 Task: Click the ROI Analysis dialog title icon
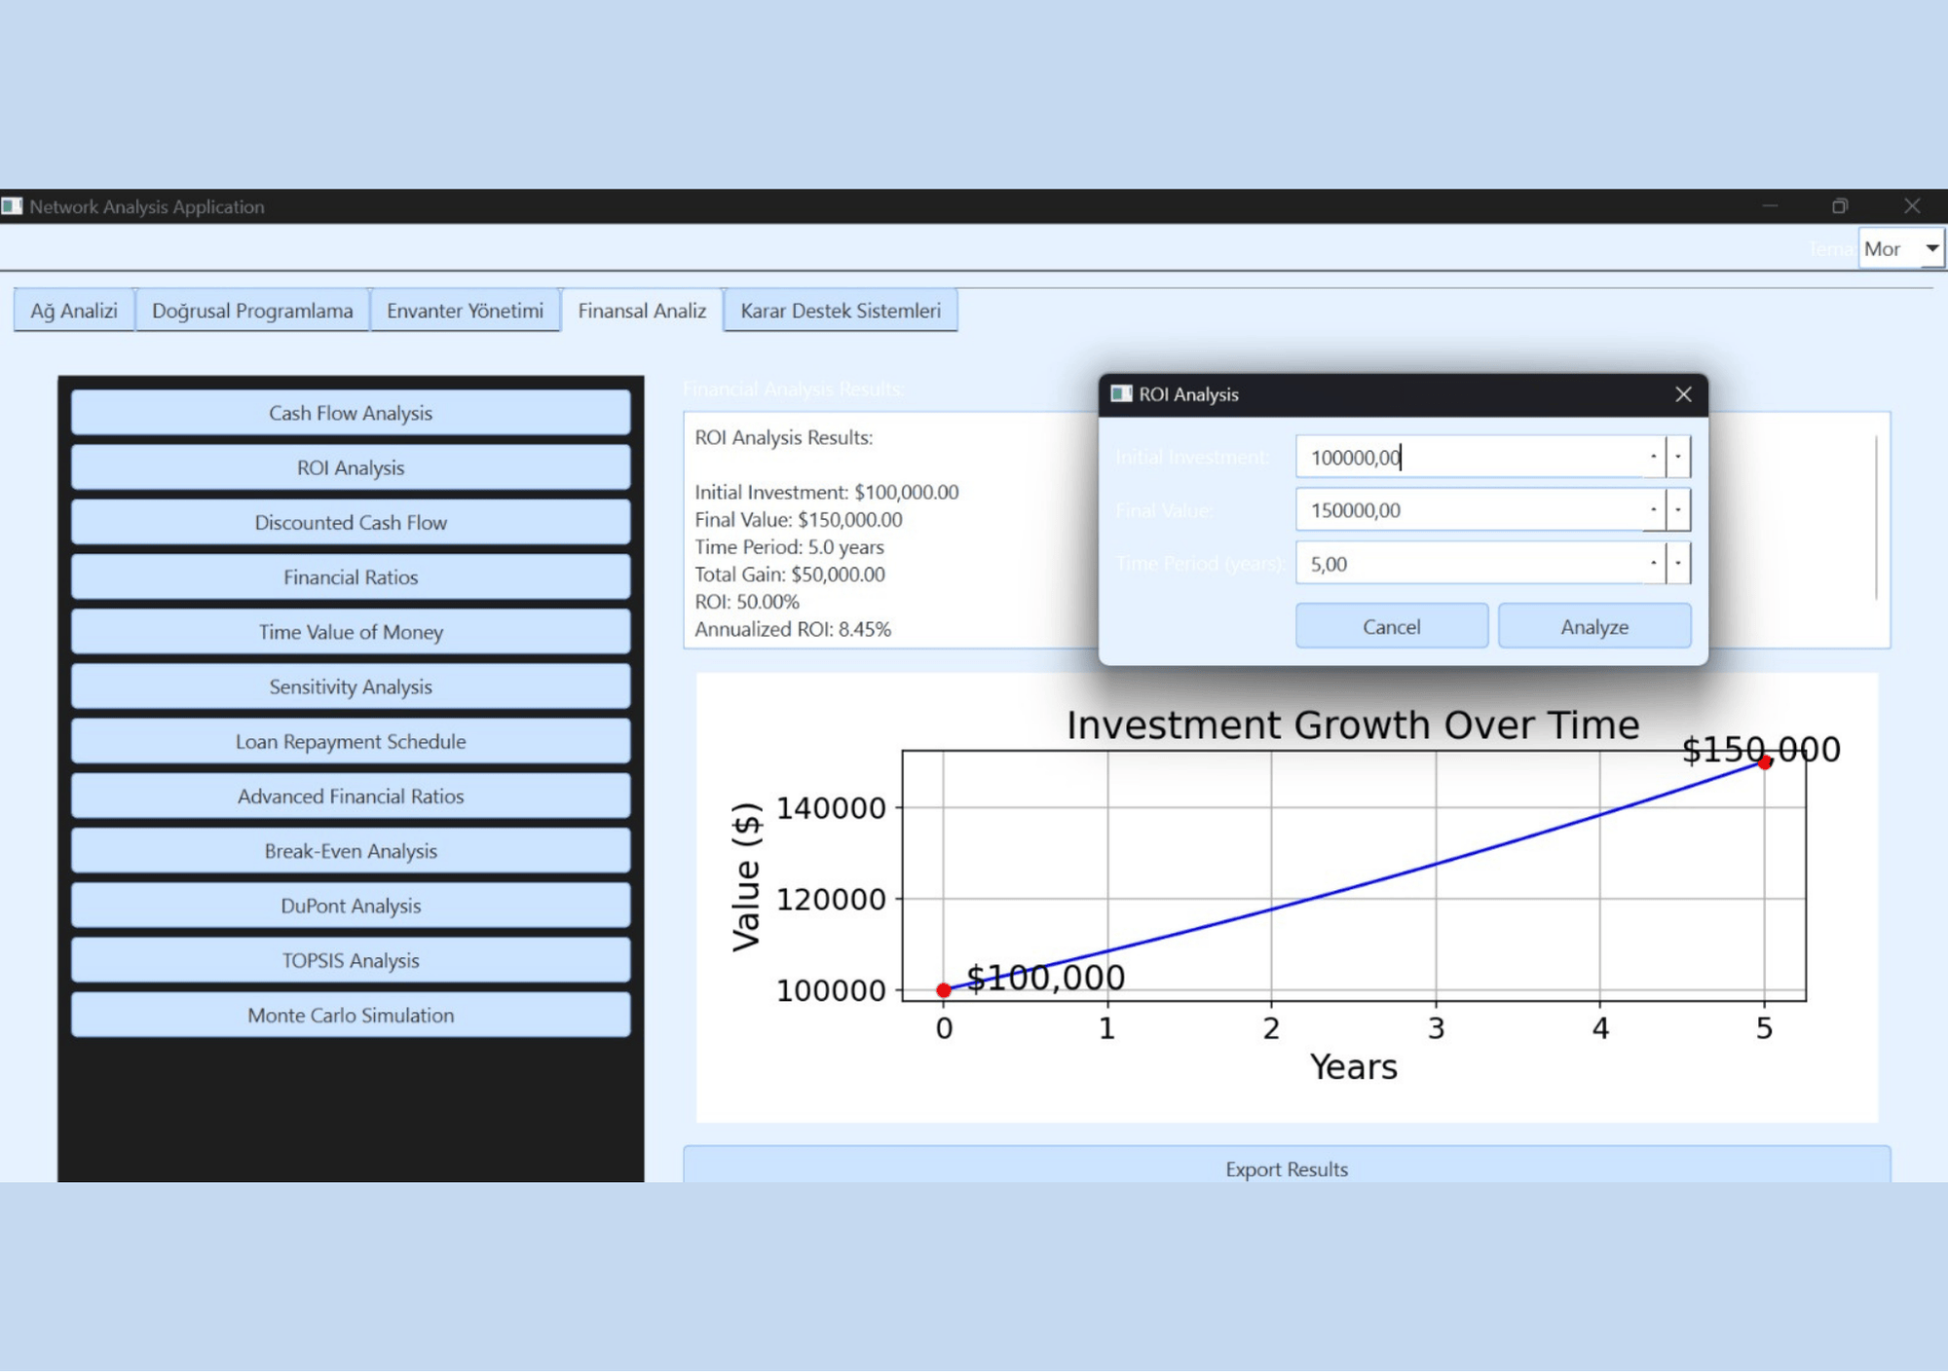1121,393
